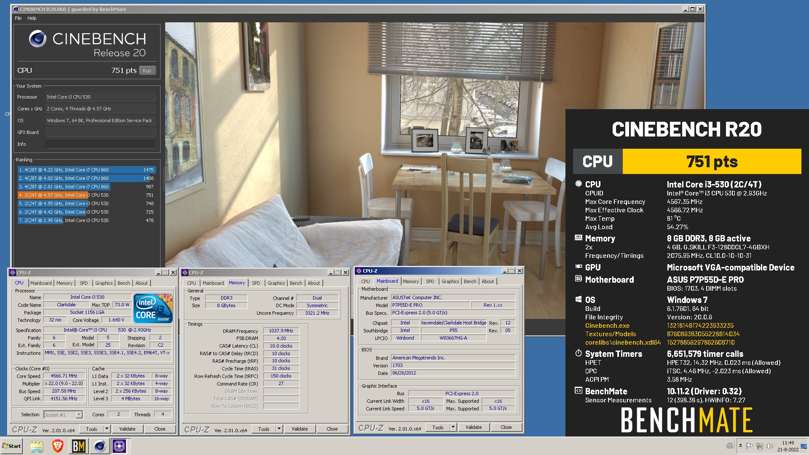Open the Brave browser taskbar icon
This screenshot has height=455, width=809.
coord(58,446)
